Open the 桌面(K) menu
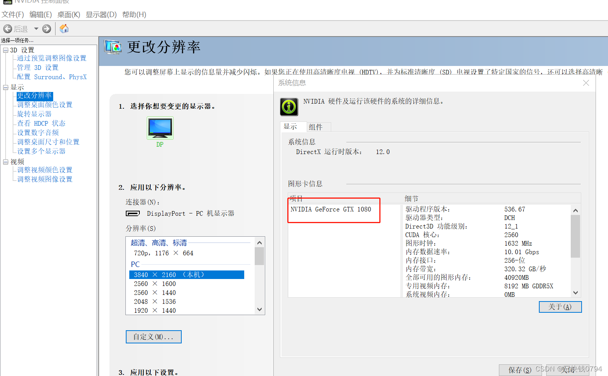Viewport: 608px width, 376px height. tap(69, 15)
